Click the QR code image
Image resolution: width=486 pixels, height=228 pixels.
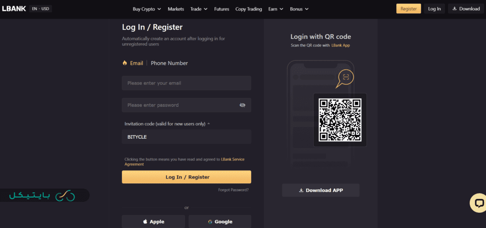tap(340, 120)
